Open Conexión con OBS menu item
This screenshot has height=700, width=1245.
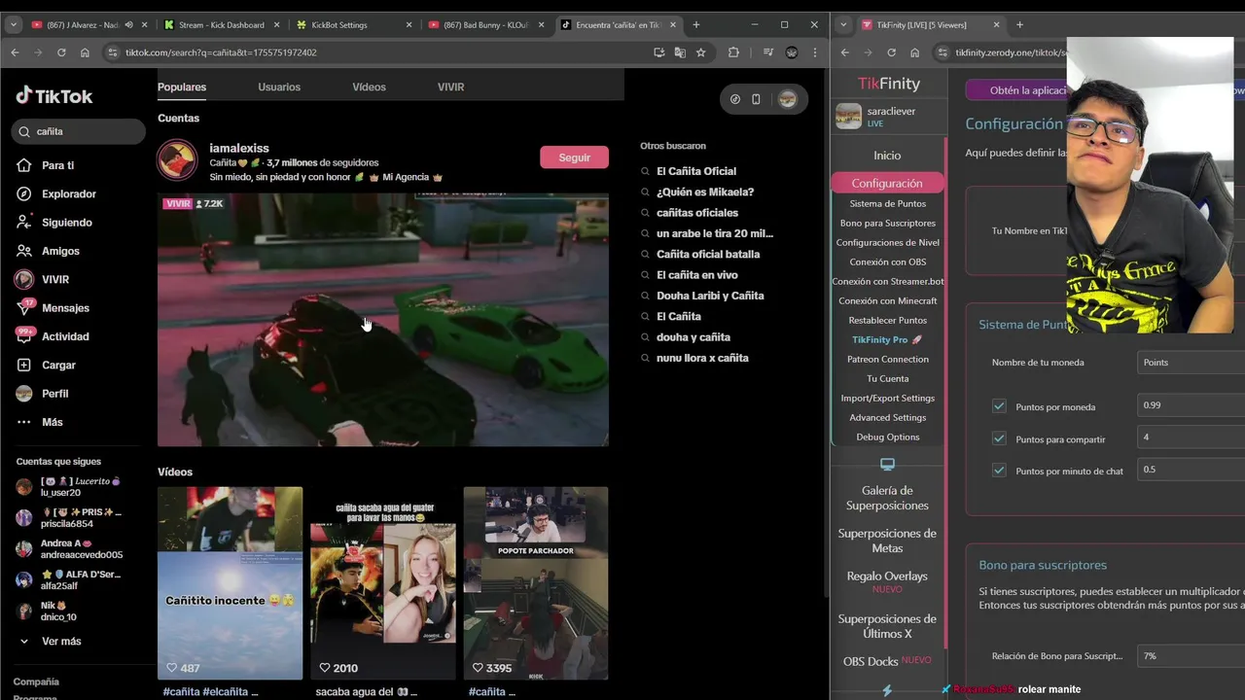[x=887, y=262]
